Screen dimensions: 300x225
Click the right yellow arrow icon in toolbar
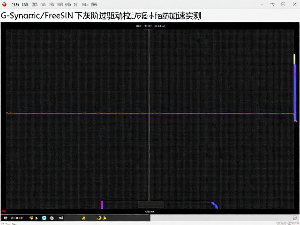[105, 218]
